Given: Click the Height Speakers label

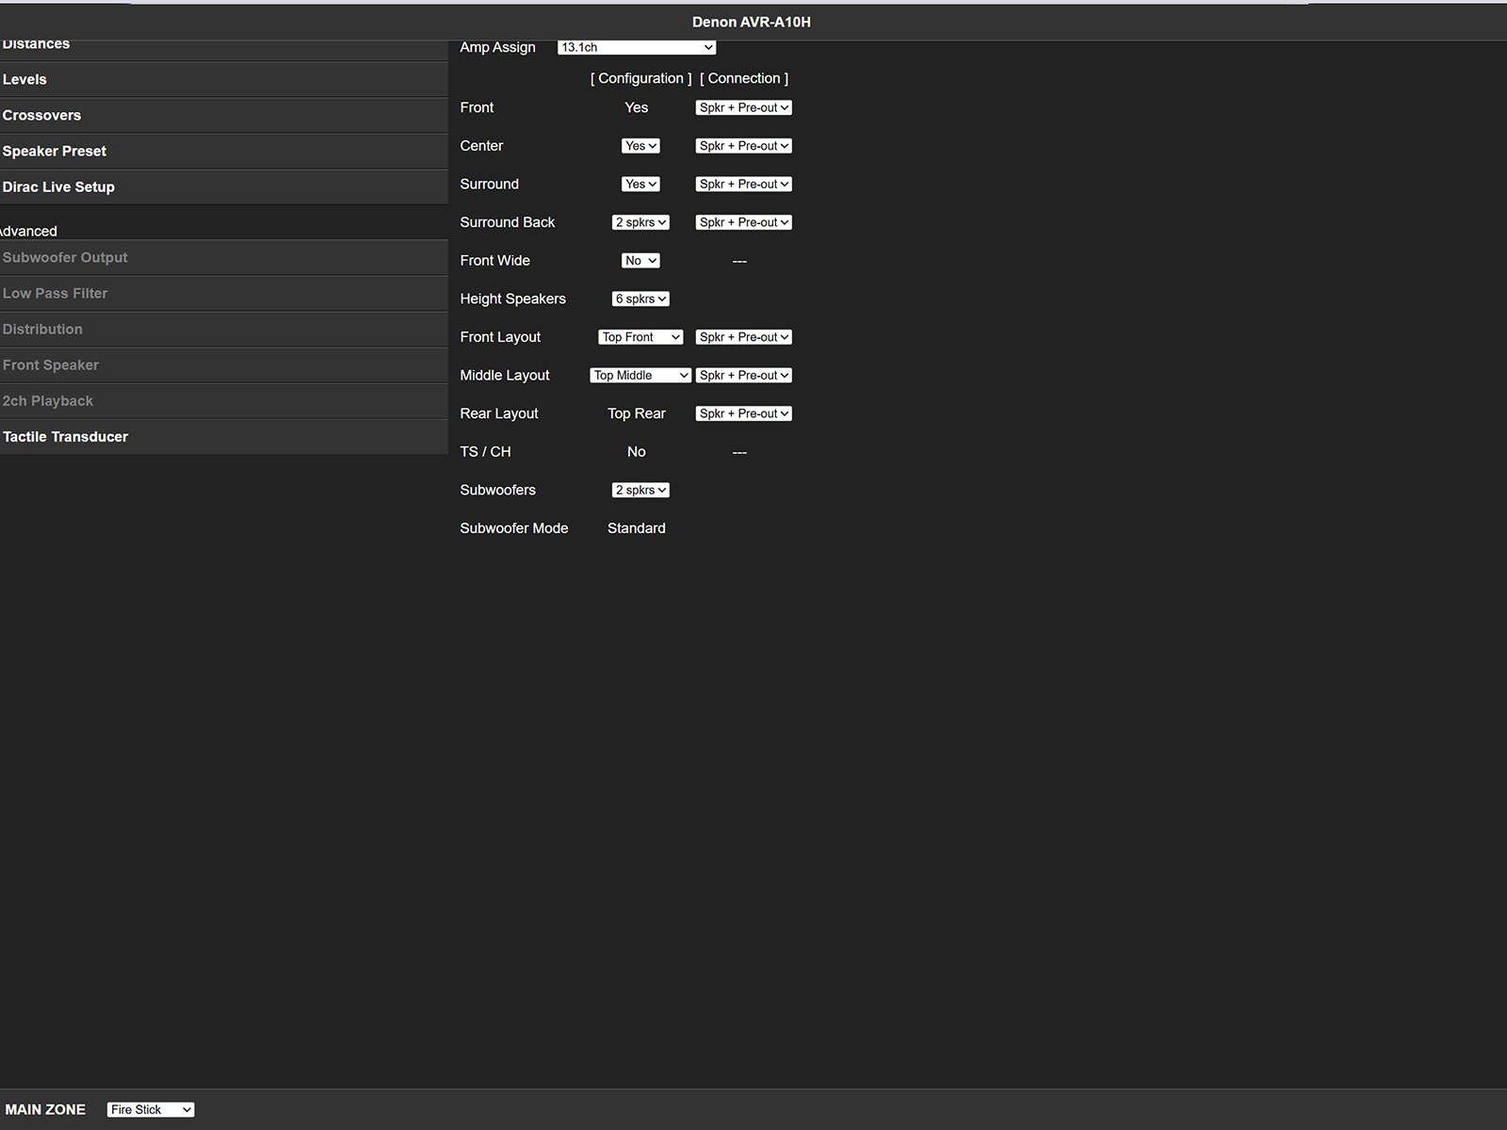Looking at the screenshot, I should [513, 299].
